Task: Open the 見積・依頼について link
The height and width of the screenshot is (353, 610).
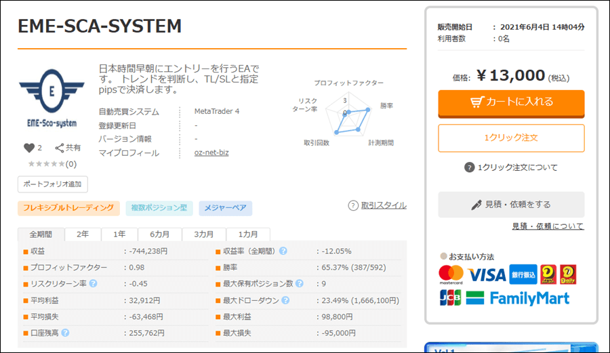Action: (x=548, y=226)
